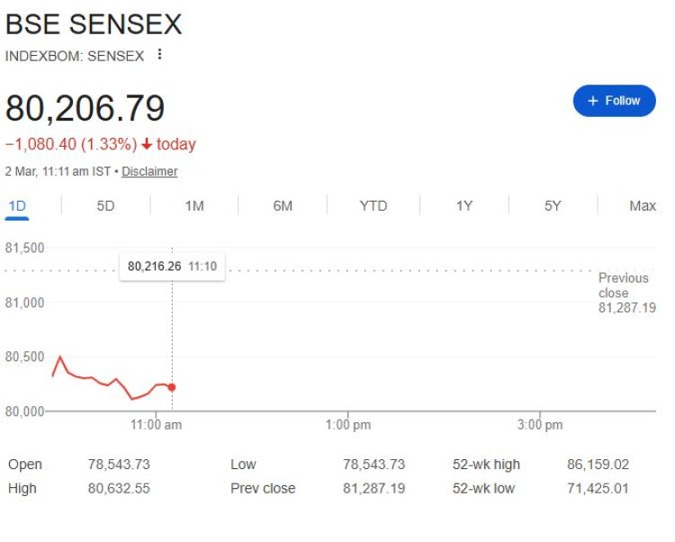Click the plus icon in Follow button
Screen dimensions: 675x542
click(x=593, y=101)
